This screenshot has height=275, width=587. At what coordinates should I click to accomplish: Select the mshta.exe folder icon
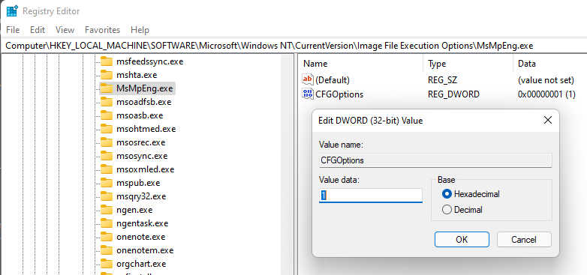[x=107, y=75]
